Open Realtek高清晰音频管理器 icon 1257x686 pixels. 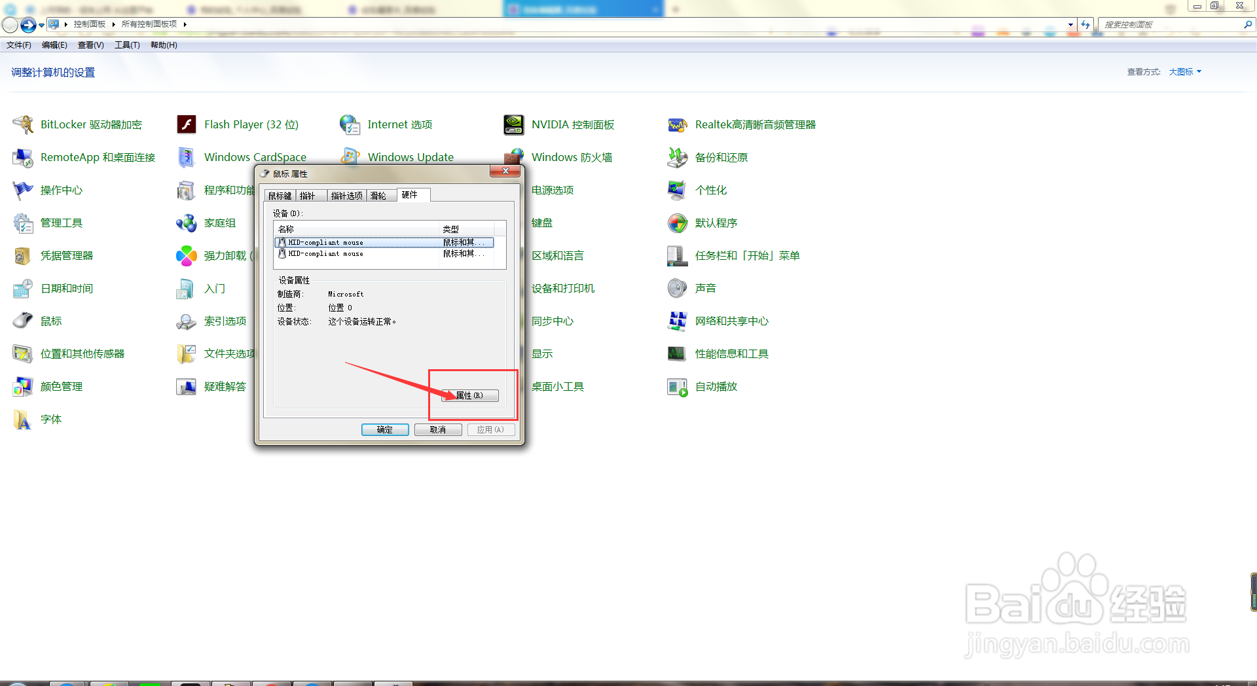coord(678,124)
